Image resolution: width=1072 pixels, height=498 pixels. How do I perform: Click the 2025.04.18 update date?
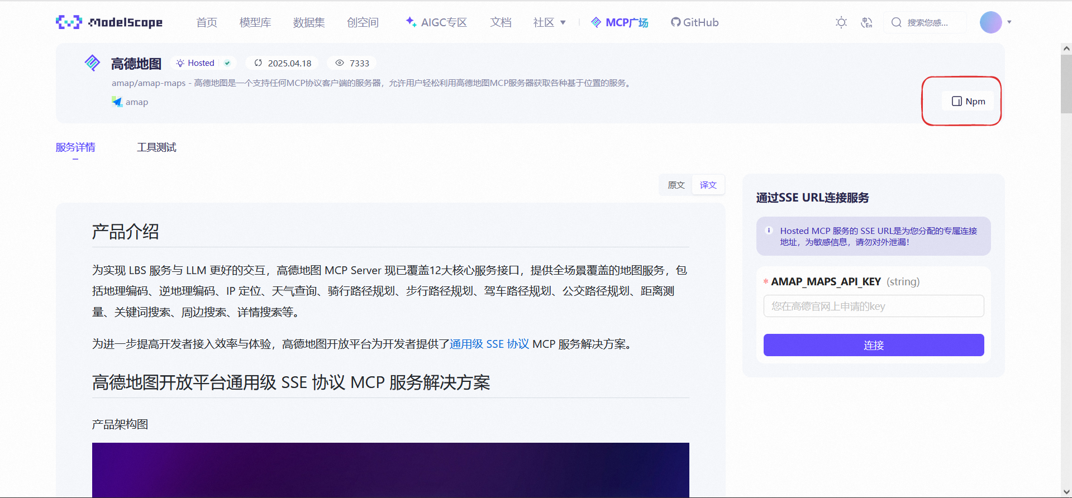point(289,63)
